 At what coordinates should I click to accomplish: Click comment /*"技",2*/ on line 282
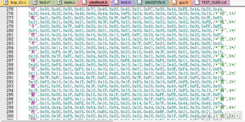224,39
